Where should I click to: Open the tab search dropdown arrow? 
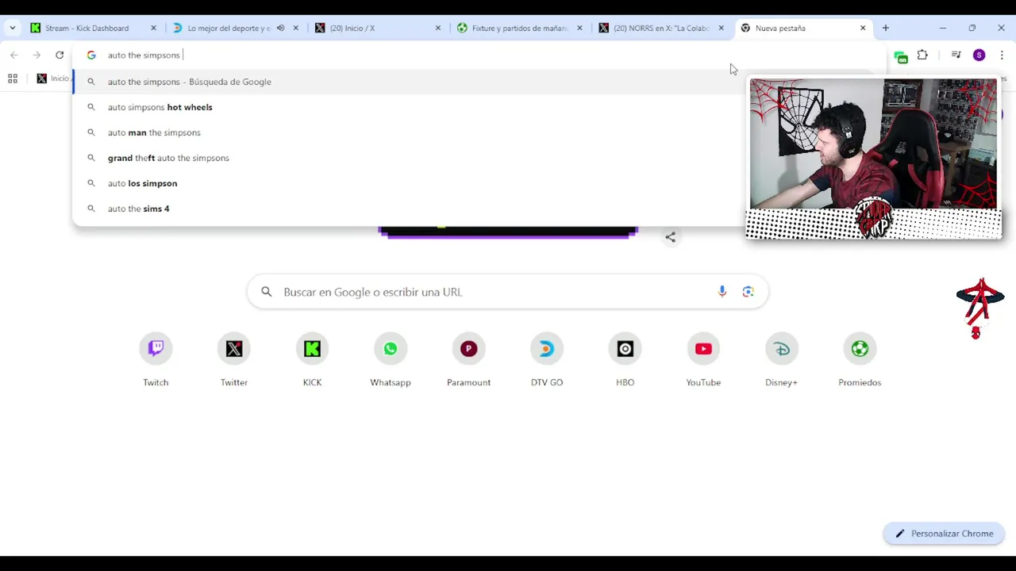pyautogui.click(x=13, y=28)
